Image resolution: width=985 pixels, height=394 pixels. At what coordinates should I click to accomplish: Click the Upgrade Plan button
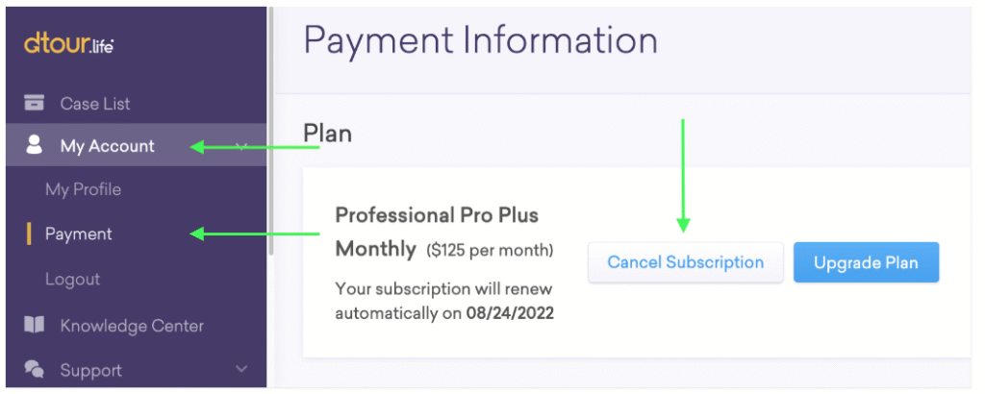pos(866,262)
